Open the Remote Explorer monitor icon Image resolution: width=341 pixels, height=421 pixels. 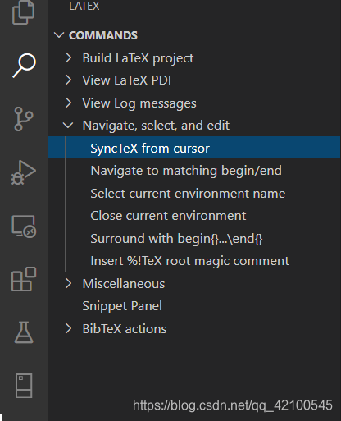click(x=24, y=226)
